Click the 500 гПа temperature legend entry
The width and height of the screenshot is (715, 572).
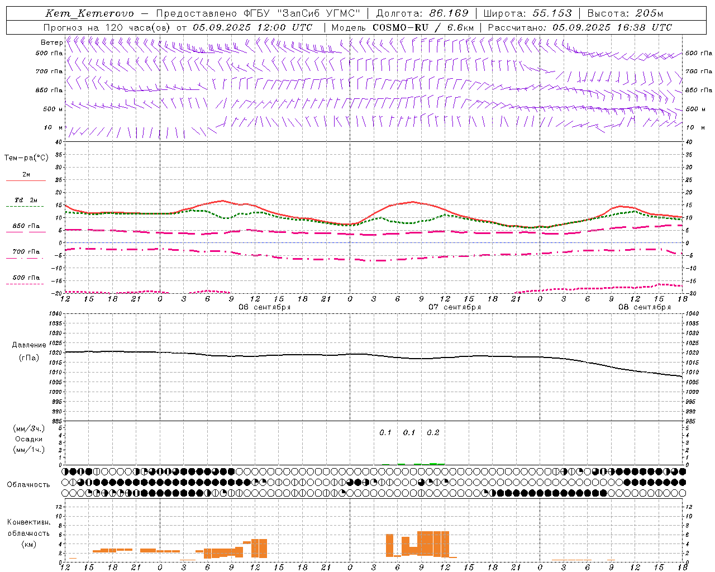click(26, 278)
